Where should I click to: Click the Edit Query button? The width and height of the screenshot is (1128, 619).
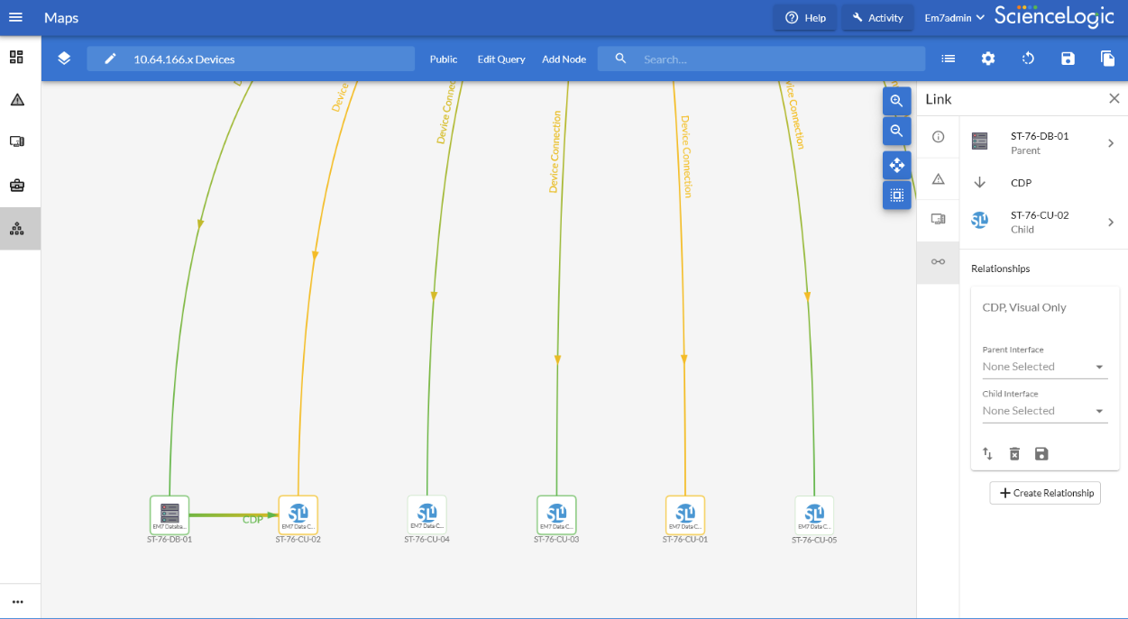[501, 59]
